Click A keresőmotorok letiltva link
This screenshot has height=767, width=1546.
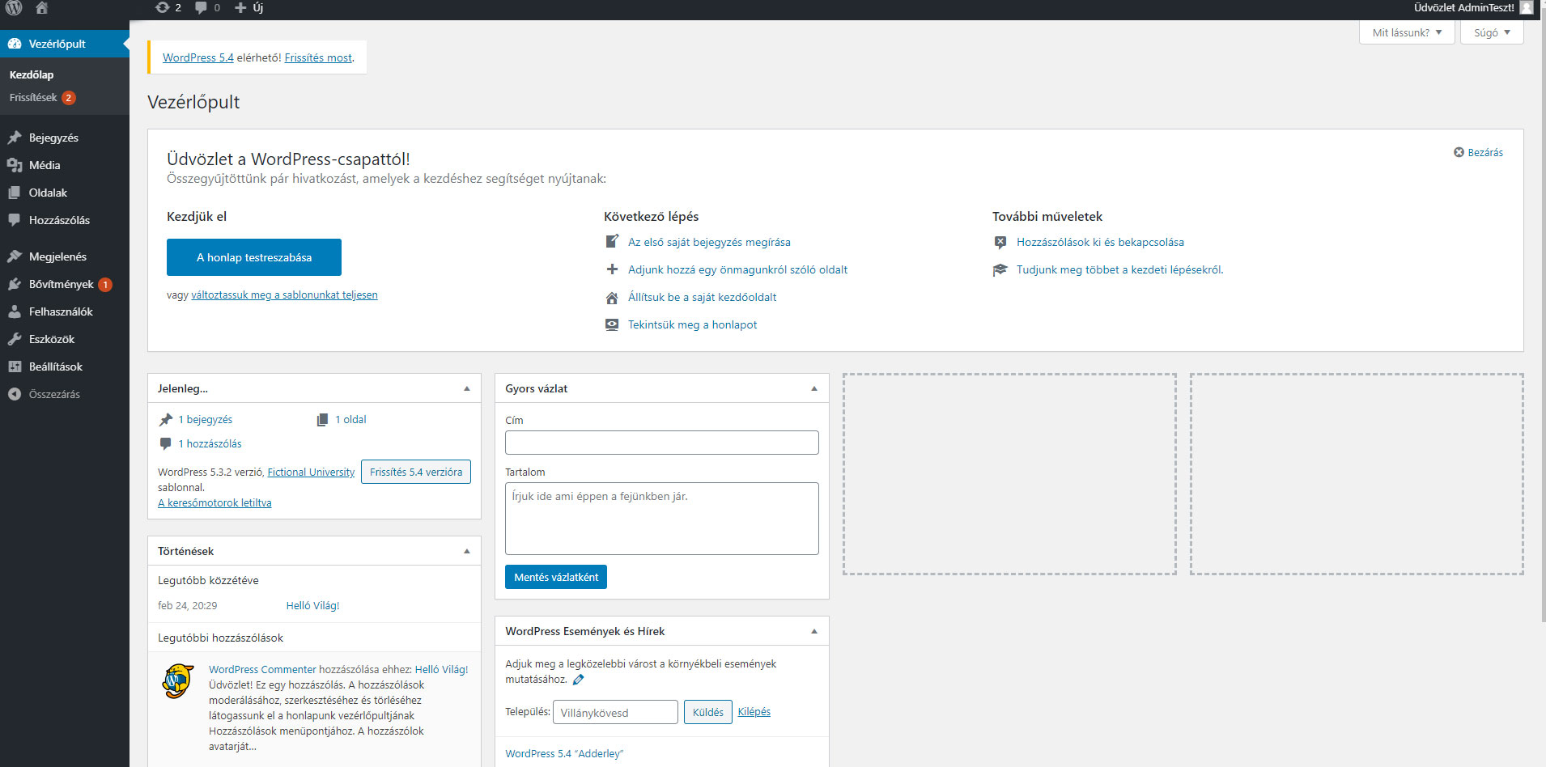coord(214,502)
